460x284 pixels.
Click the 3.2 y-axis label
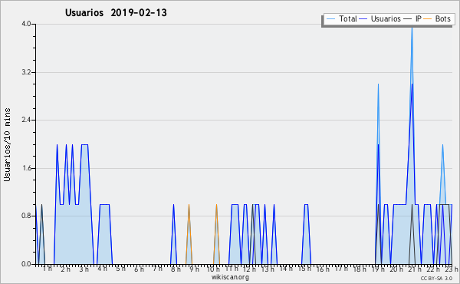[x=26, y=72]
